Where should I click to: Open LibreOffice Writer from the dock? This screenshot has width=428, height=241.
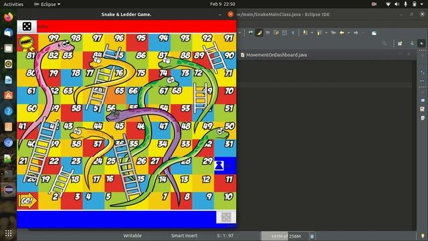tap(9, 80)
